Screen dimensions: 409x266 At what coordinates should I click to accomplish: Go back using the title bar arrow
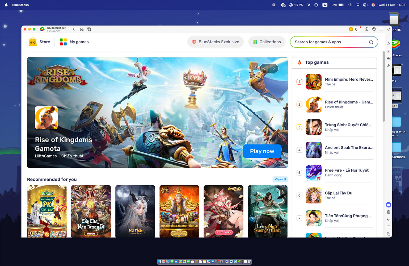tap(75, 29)
